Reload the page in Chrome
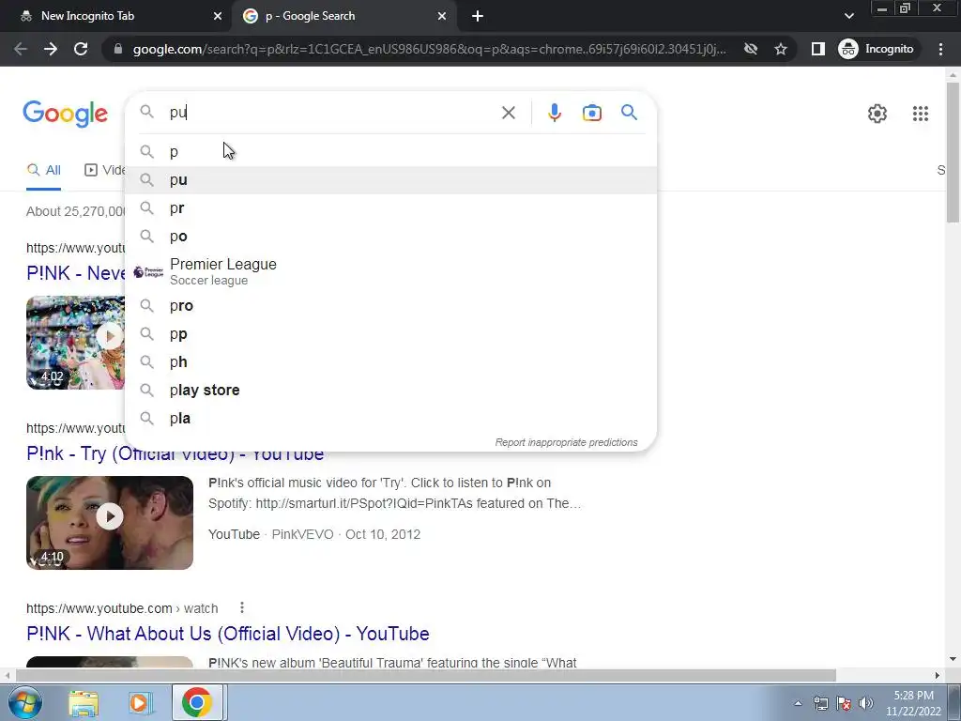 81,49
